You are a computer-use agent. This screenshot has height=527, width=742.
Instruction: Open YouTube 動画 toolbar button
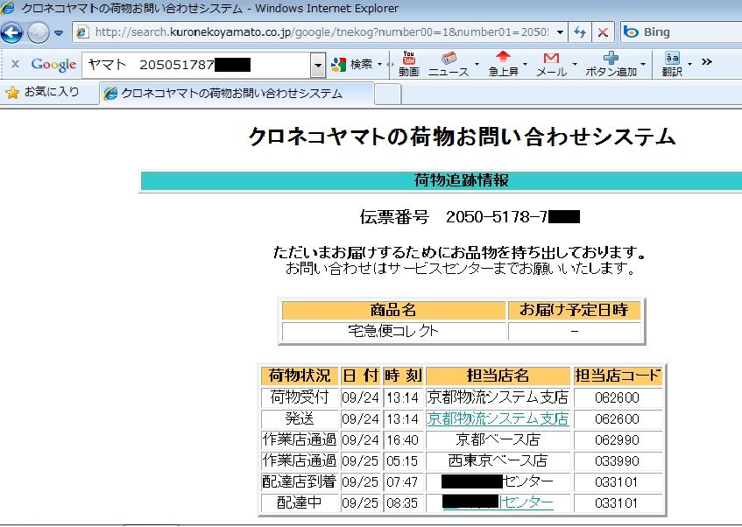409,64
